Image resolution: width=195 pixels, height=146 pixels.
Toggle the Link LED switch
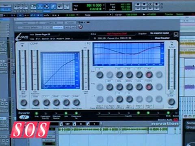(66, 113)
